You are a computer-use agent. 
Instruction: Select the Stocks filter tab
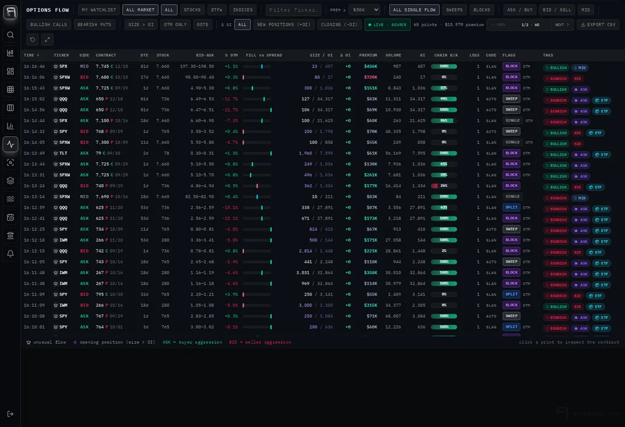click(x=192, y=10)
